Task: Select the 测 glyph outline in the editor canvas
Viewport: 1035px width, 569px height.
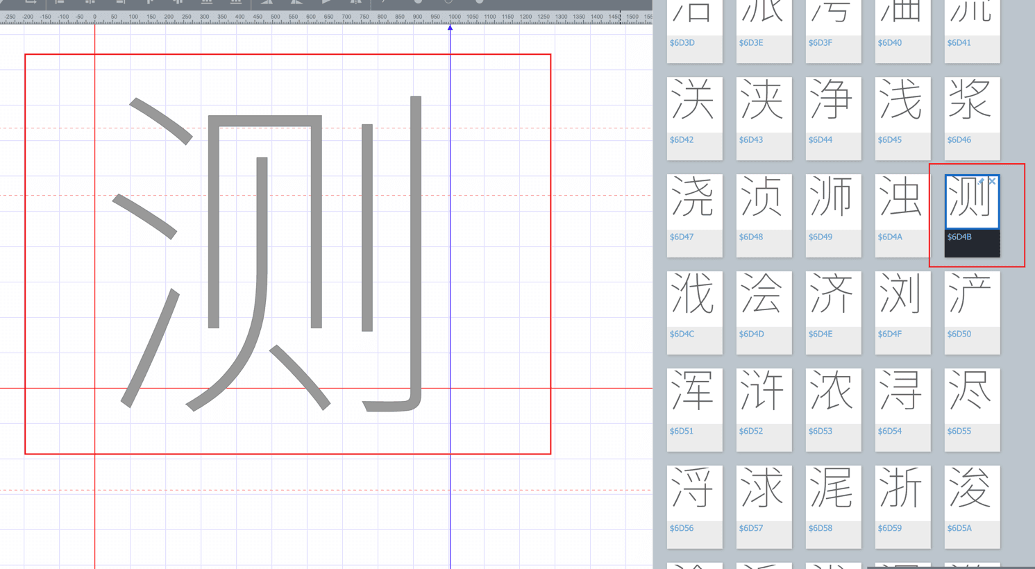Action: point(267,254)
